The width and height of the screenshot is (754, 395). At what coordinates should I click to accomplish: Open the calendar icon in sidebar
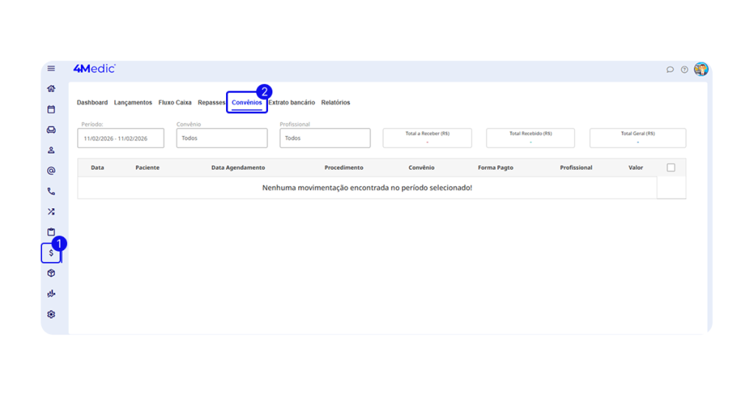(x=51, y=110)
